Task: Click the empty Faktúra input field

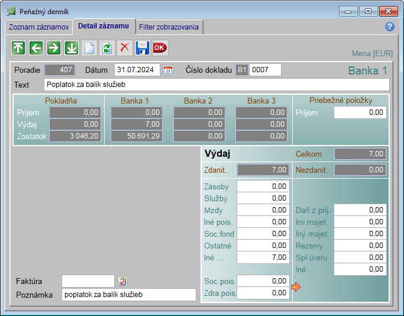Action: pyautogui.click(x=88, y=281)
